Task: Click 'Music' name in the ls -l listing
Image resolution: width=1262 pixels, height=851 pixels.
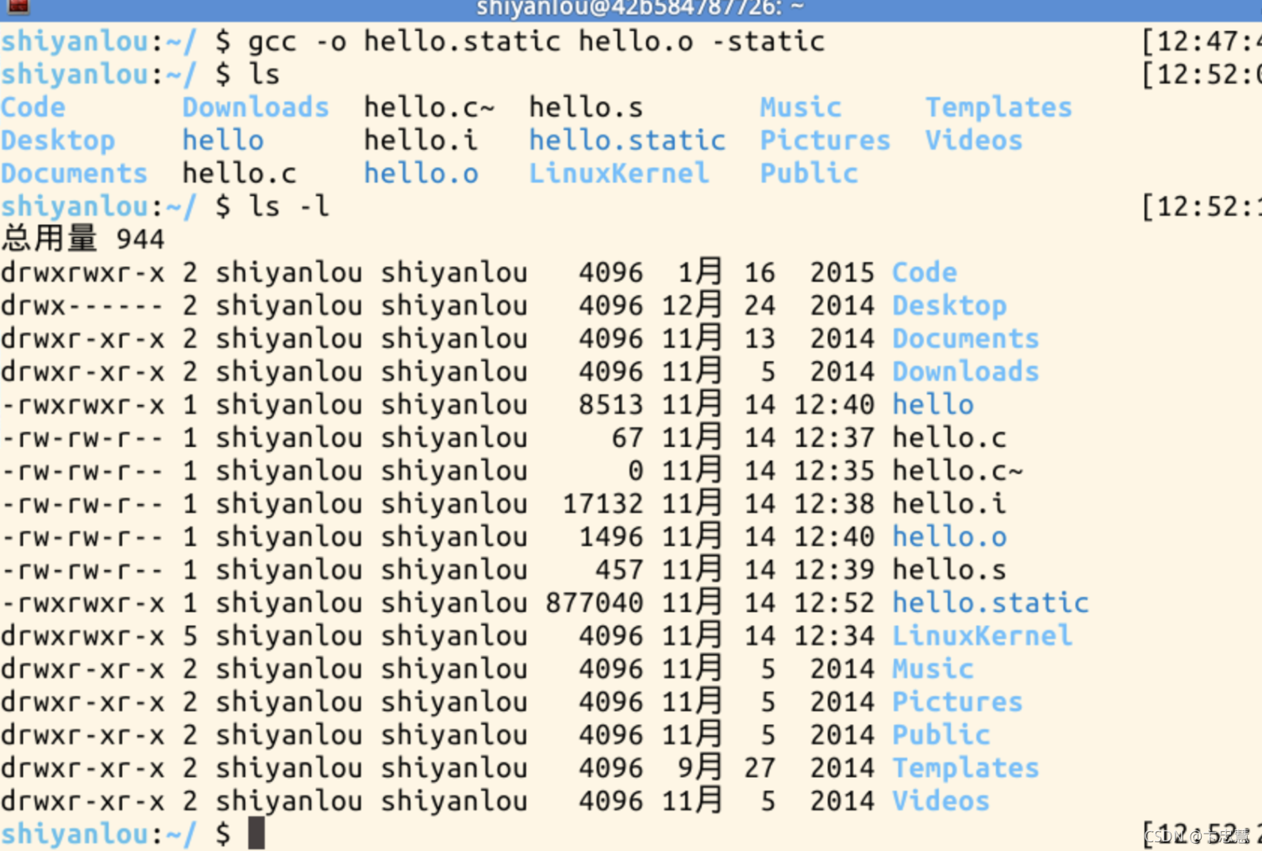Action: pyautogui.click(x=933, y=668)
